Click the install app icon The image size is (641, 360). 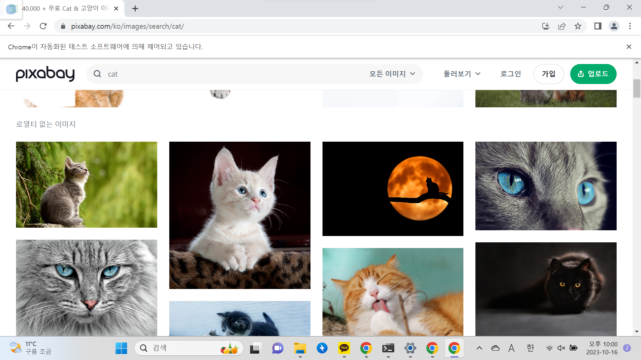click(x=546, y=26)
